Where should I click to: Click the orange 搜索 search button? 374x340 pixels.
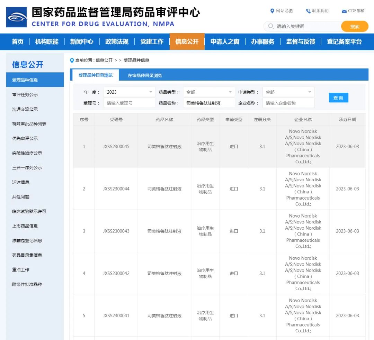pyautogui.click(x=354, y=26)
